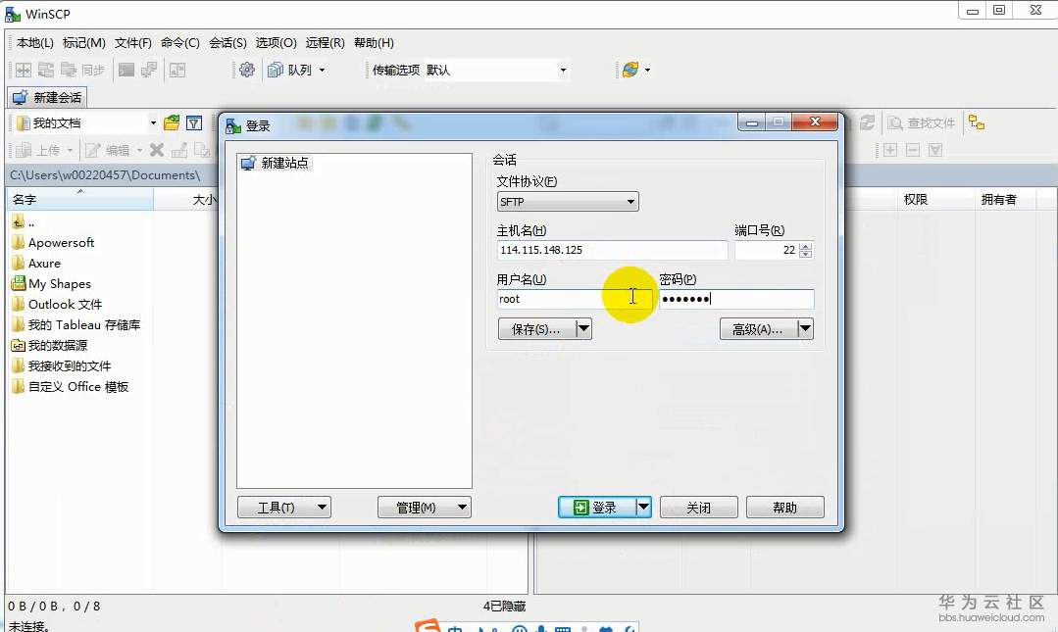This screenshot has height=632, width=1058.
Task: Click the delete X icon in local toolbar
Action: click(157, 150)
